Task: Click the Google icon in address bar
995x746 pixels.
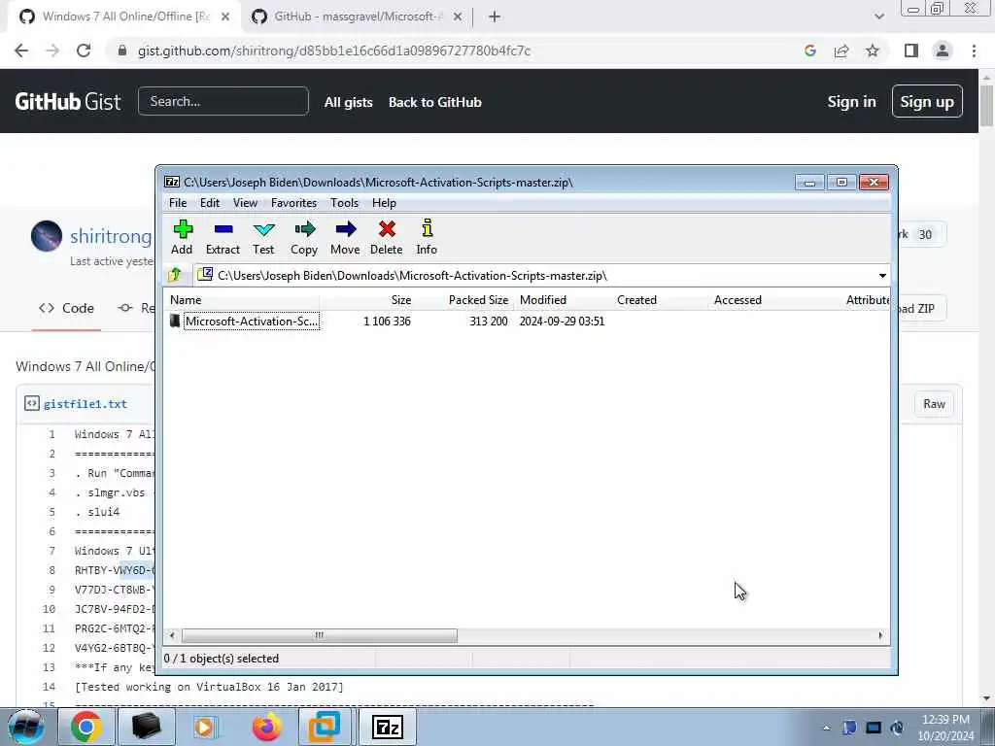Action: pos(809,51)
